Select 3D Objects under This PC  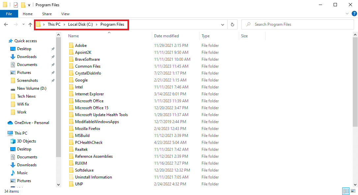(26, 141)
